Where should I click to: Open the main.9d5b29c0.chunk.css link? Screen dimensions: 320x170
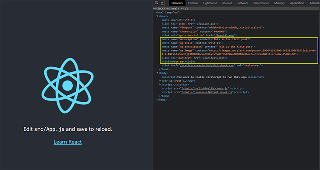[207, 66]
